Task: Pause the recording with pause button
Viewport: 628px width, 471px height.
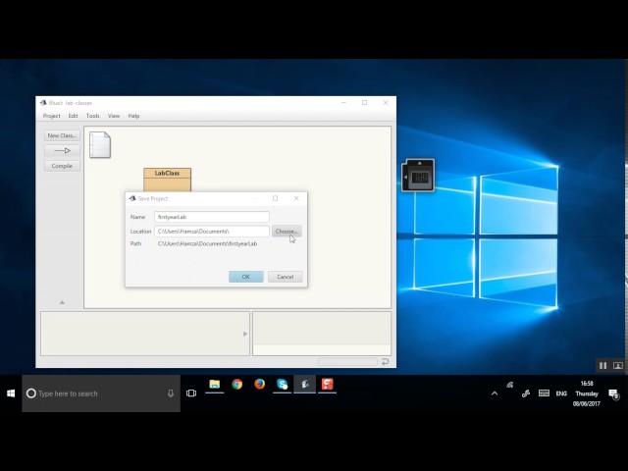Action: (x=602, y=366)
